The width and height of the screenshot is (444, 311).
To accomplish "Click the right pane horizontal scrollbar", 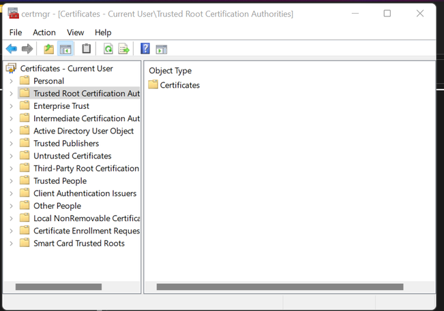I will tap(280, 287).
